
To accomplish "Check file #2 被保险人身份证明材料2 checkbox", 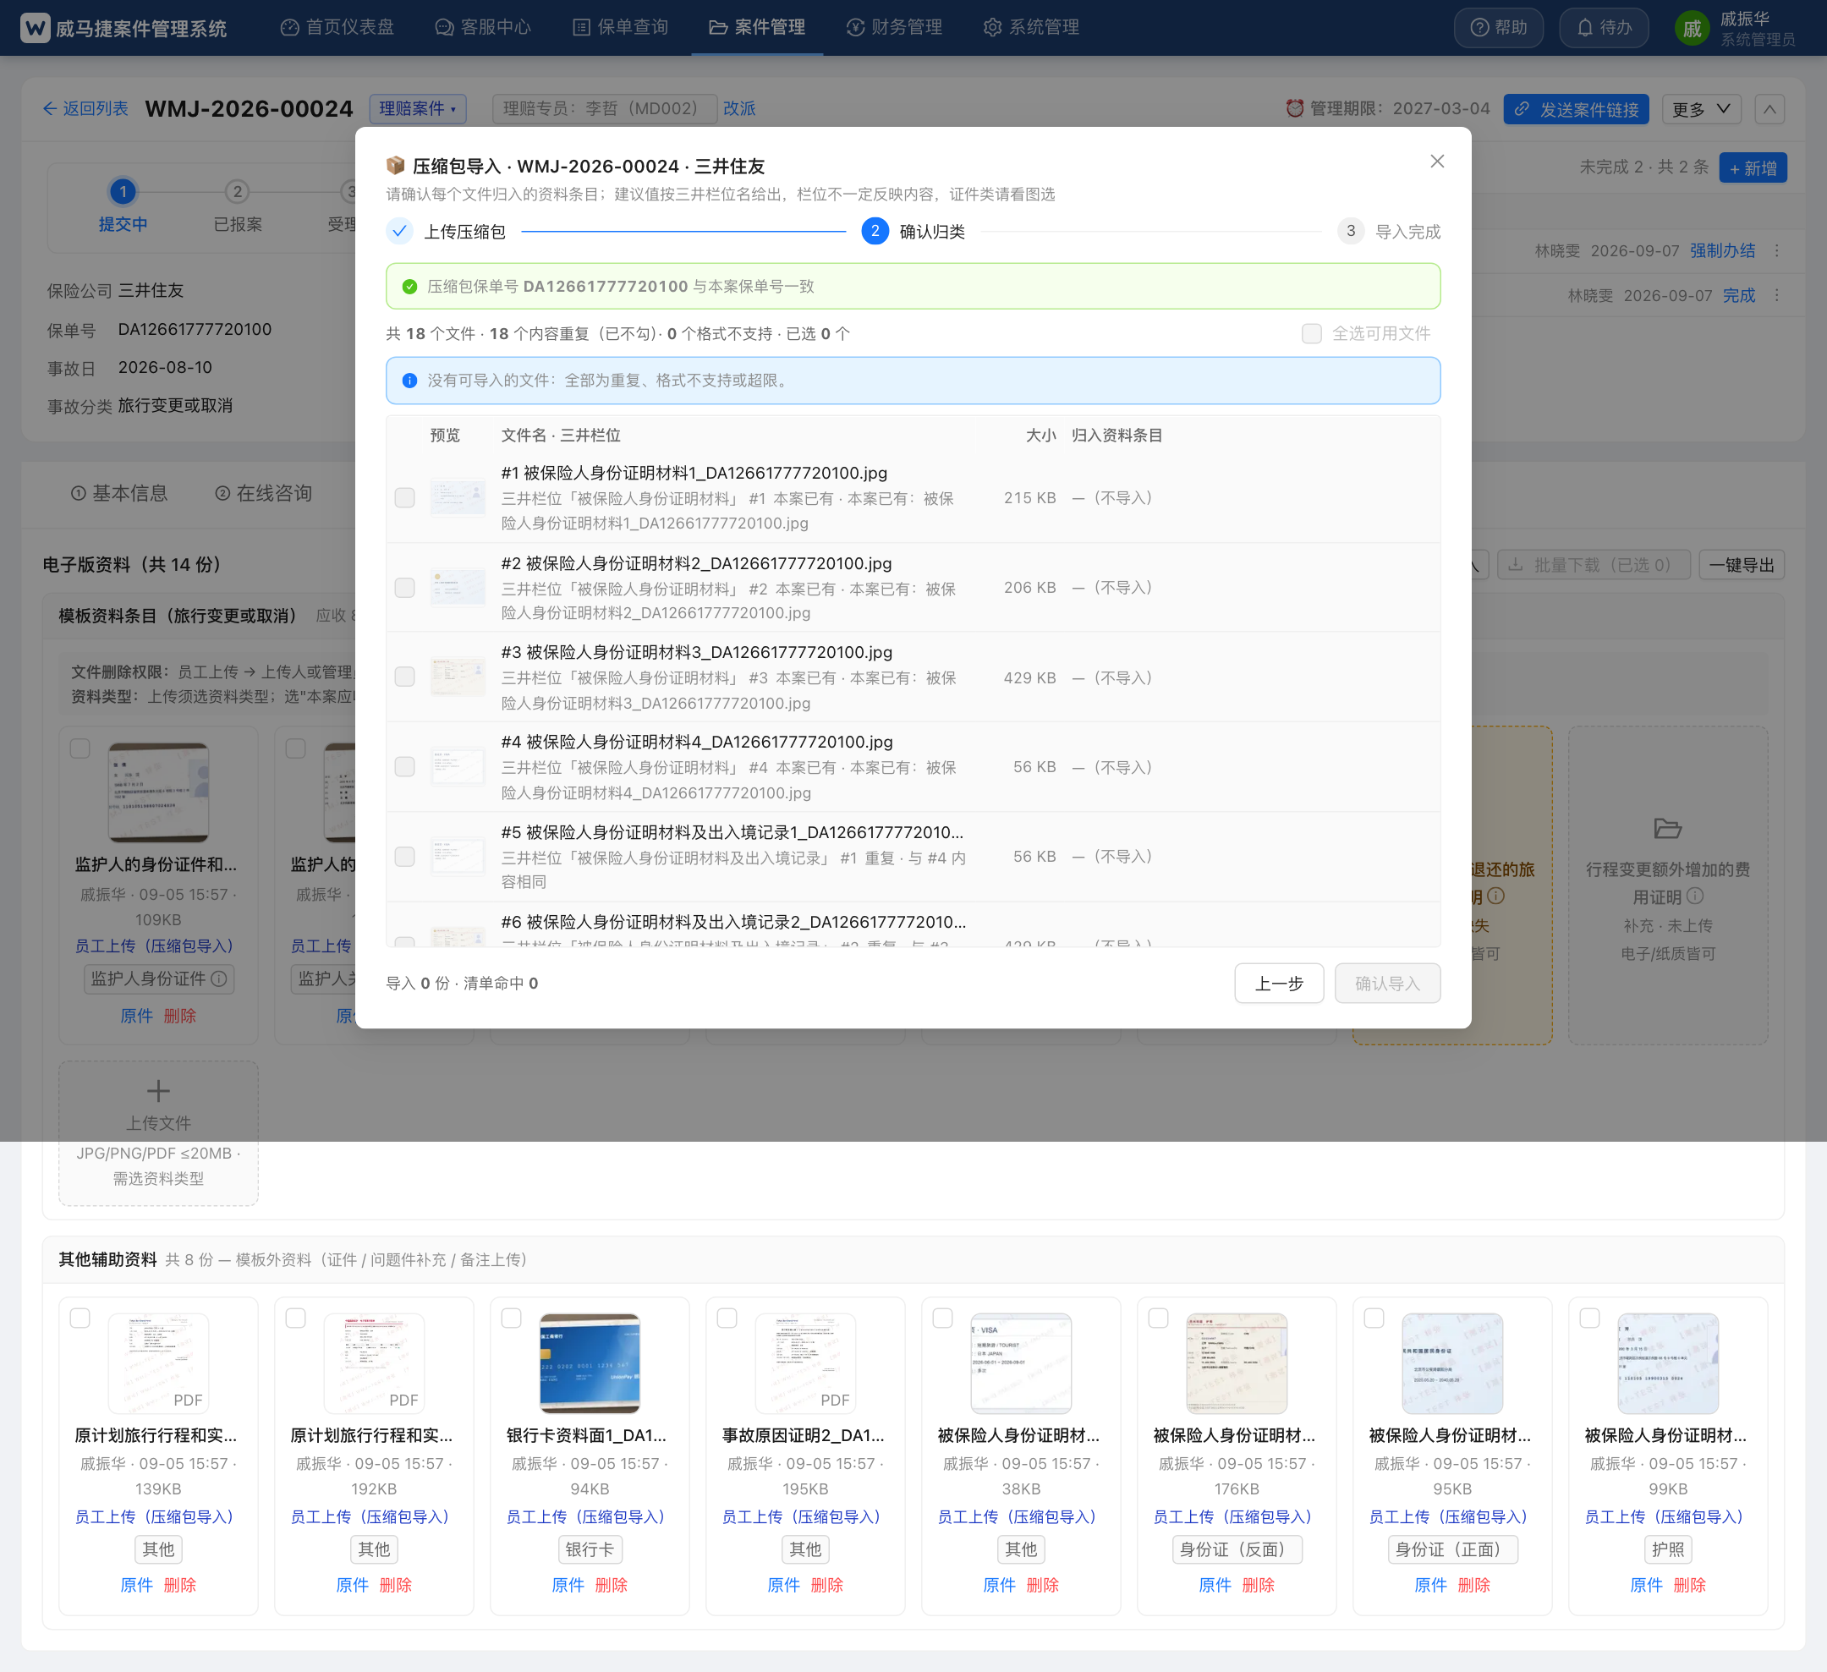I will coord(404,587).
